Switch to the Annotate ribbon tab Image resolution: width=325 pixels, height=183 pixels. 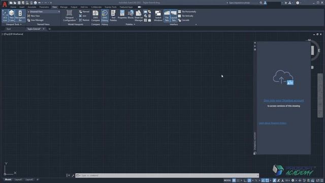32,7
